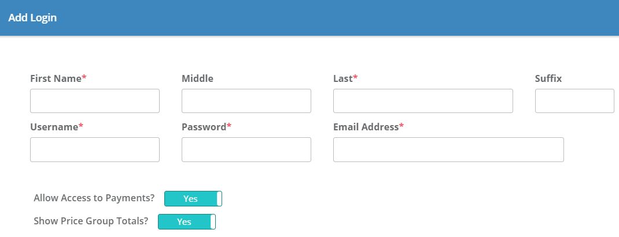
Task: Focus the Password input field
Action: tap(246, 149)
